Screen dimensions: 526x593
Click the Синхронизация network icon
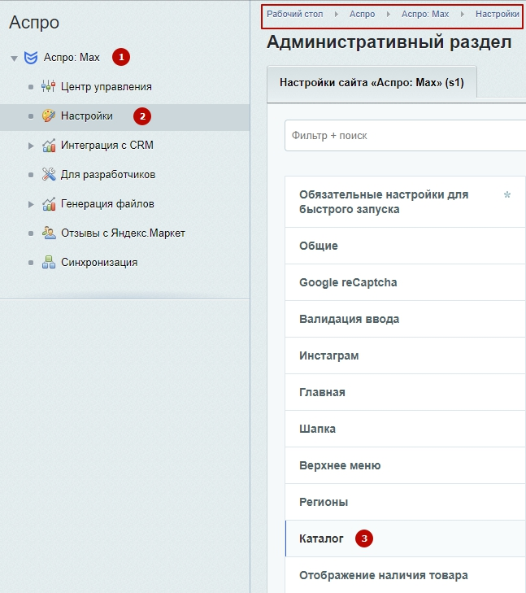[x=49, y=262]
